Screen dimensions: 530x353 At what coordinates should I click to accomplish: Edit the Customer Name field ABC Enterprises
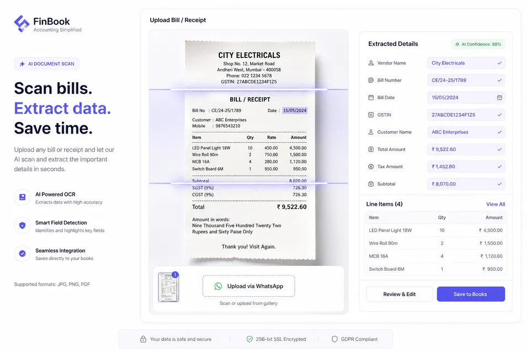pos(466,132)
